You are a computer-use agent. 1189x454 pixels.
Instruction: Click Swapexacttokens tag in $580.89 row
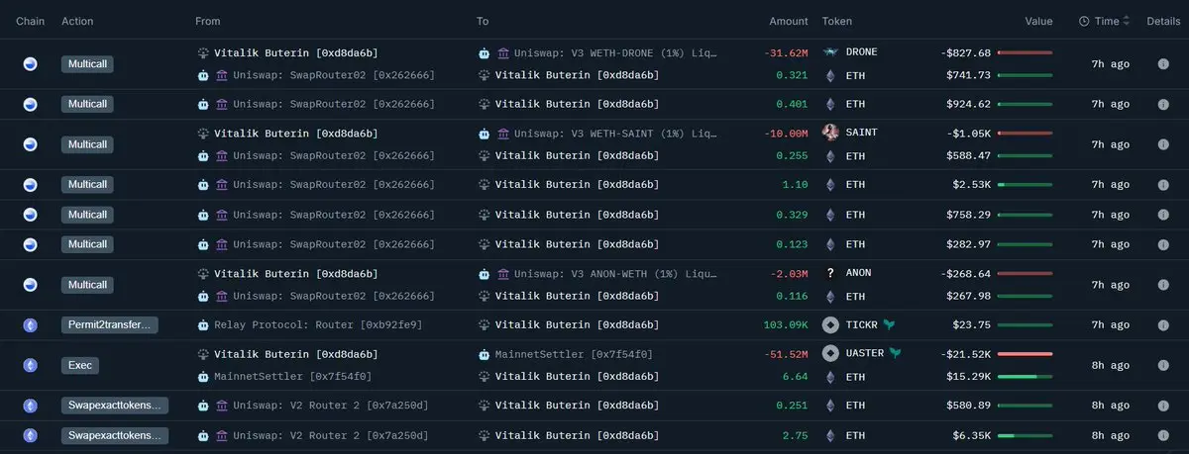point(115,406)
